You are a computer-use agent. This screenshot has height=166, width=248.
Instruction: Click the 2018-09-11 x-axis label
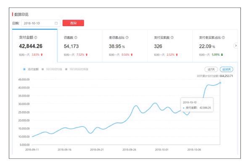pos(32,150)
